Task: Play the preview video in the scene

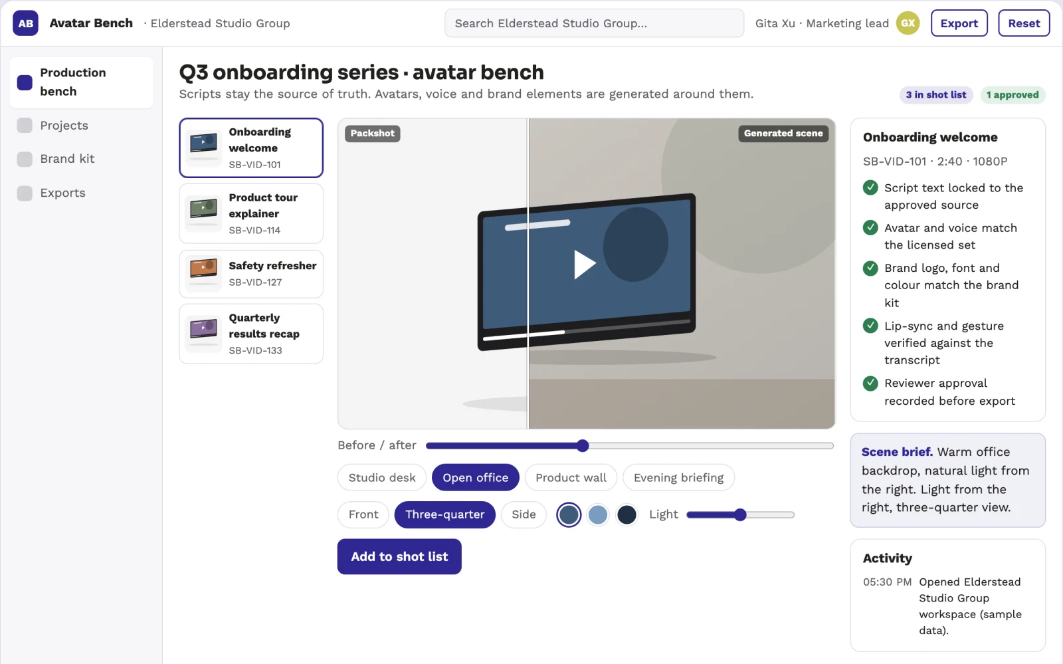Action: click(x=585, y=265)
